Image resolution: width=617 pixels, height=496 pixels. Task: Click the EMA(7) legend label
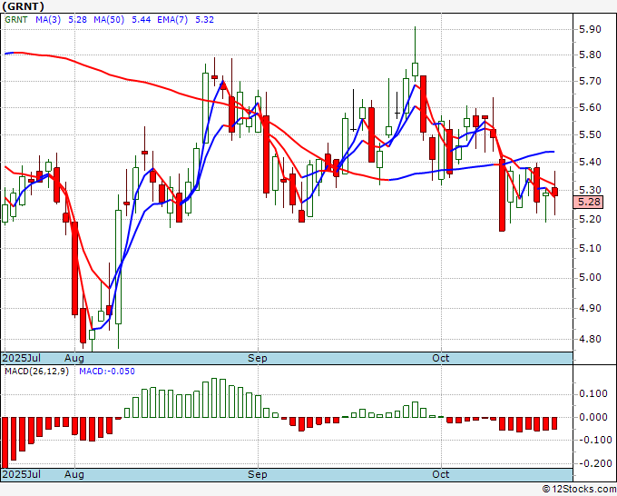(172, 20)
